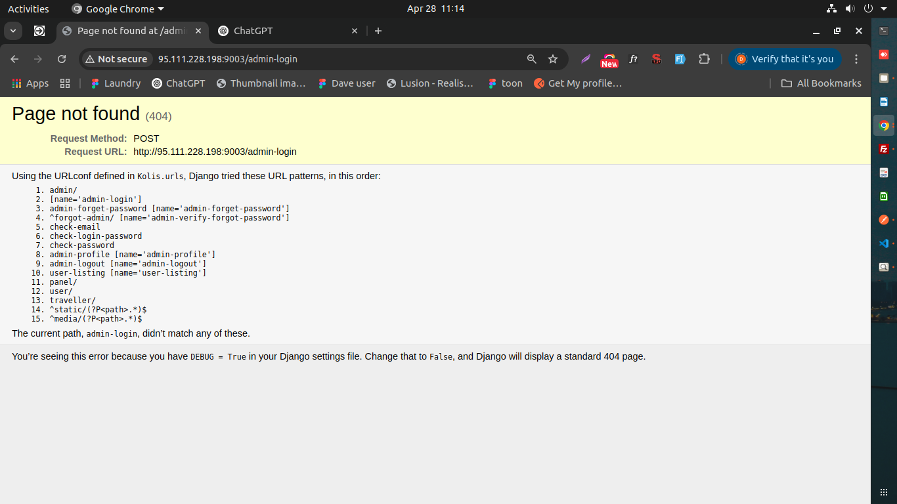
Task: Reload the current page
Action: [x=62, y=59]
